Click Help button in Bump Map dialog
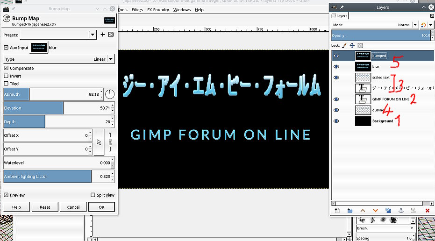The width and height of the screenshot is (435, 241). pyautogui.click(x=16, y=207)
